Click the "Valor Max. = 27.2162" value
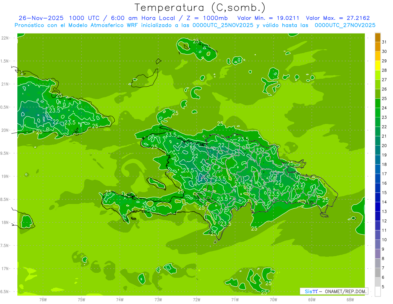This screenshot has width=393, height=304. pos(338,18)
